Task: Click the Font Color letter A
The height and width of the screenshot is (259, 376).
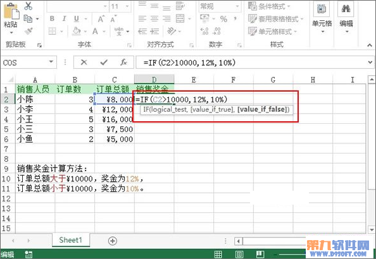Action: point(95,31)
